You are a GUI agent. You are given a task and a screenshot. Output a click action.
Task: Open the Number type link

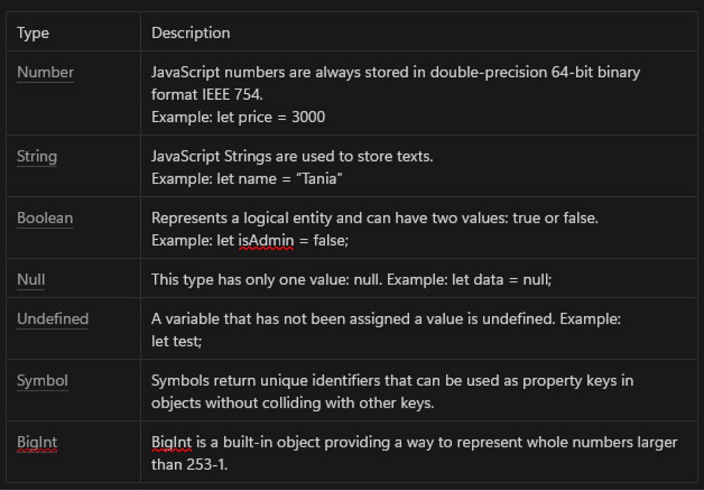(x=45, y=72)
